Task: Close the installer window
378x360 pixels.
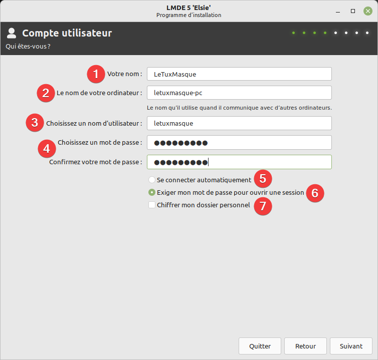Action: tap(367, 11)
